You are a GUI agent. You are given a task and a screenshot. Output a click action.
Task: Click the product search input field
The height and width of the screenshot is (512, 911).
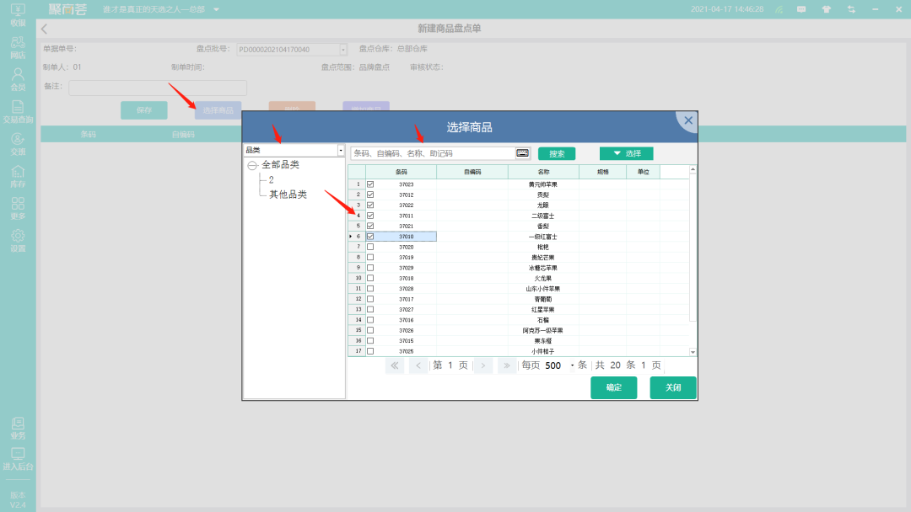click(433, 153)
